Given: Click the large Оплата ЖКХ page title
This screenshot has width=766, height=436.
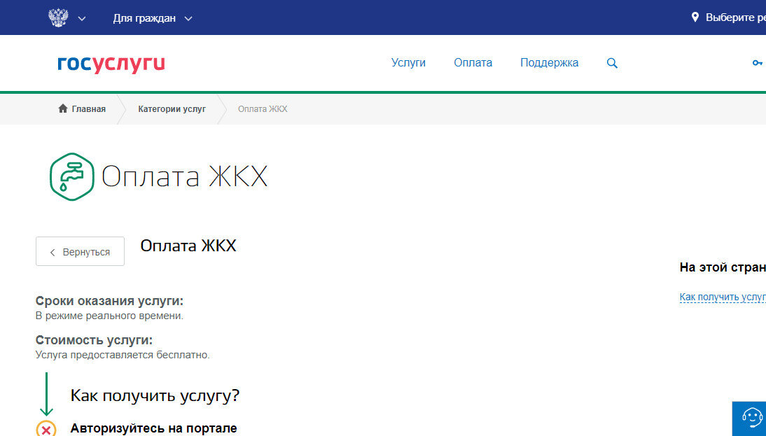Looking at the screenshot, I should (x=184, y=176).
